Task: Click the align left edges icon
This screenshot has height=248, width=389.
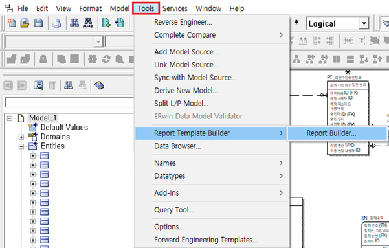Action: (317, 40)
